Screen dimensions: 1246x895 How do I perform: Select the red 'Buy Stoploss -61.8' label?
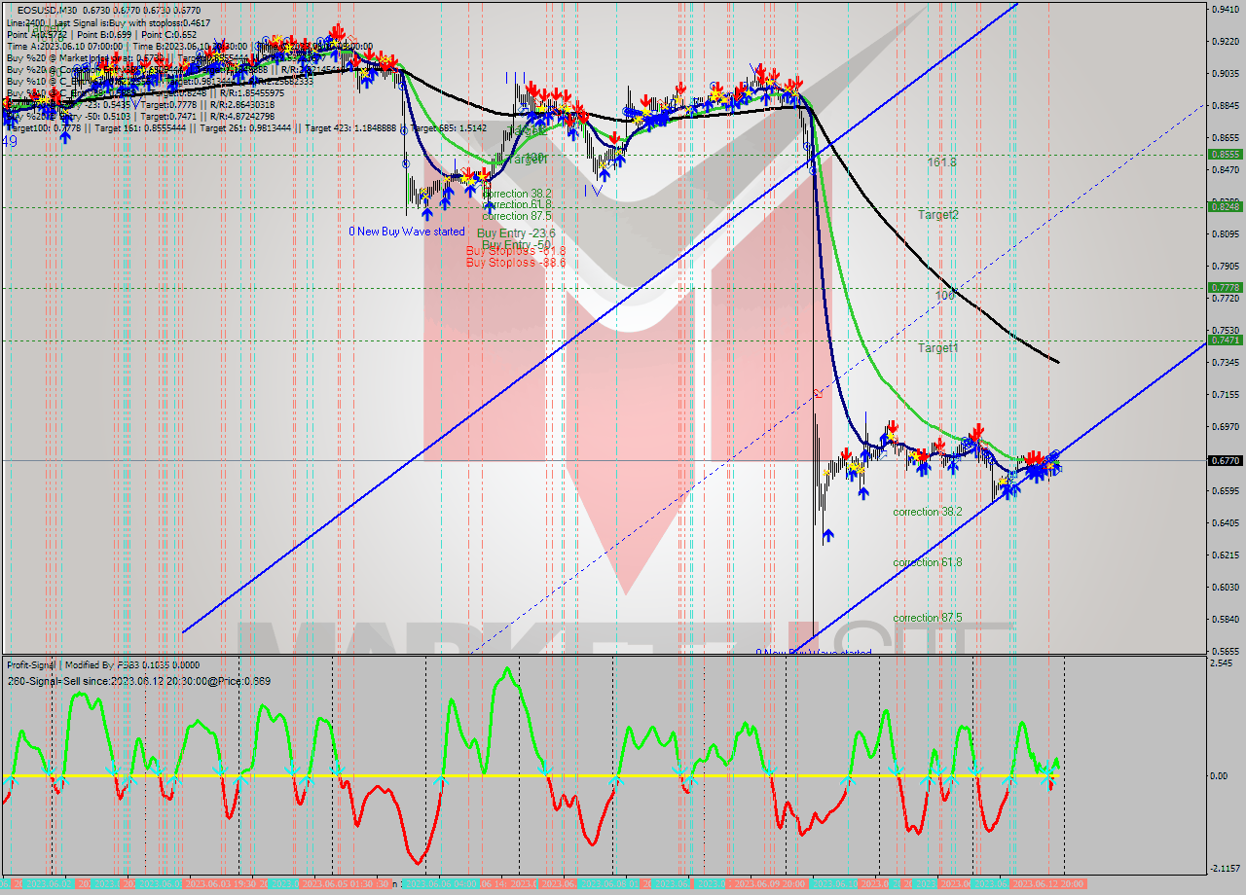516,251
